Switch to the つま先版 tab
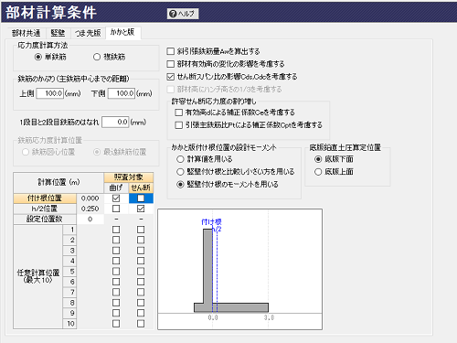The height and width of the screenshot is (343, 457). click(88, 33)
